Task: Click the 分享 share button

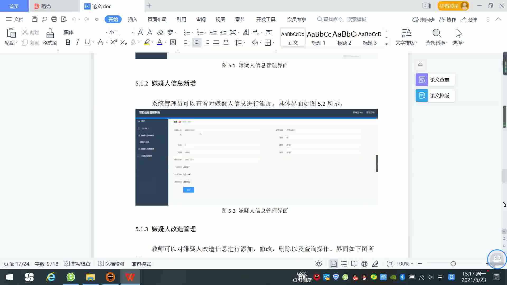Action: click(469, 20)
